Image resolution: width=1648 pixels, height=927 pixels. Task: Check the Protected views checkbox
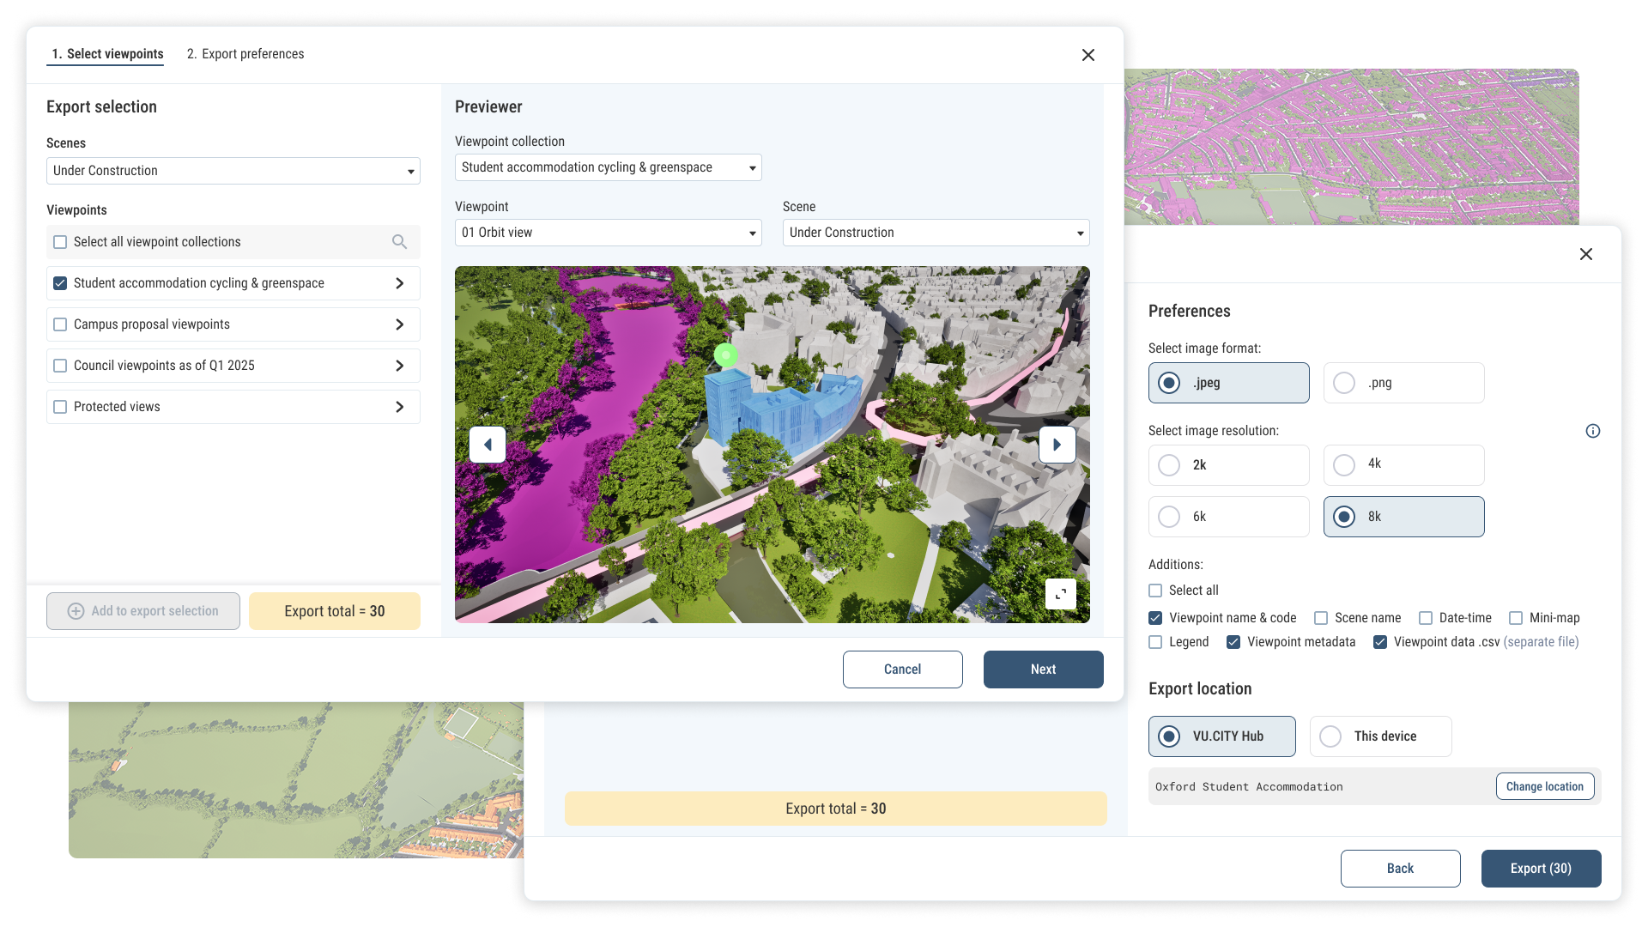point(60,407)
